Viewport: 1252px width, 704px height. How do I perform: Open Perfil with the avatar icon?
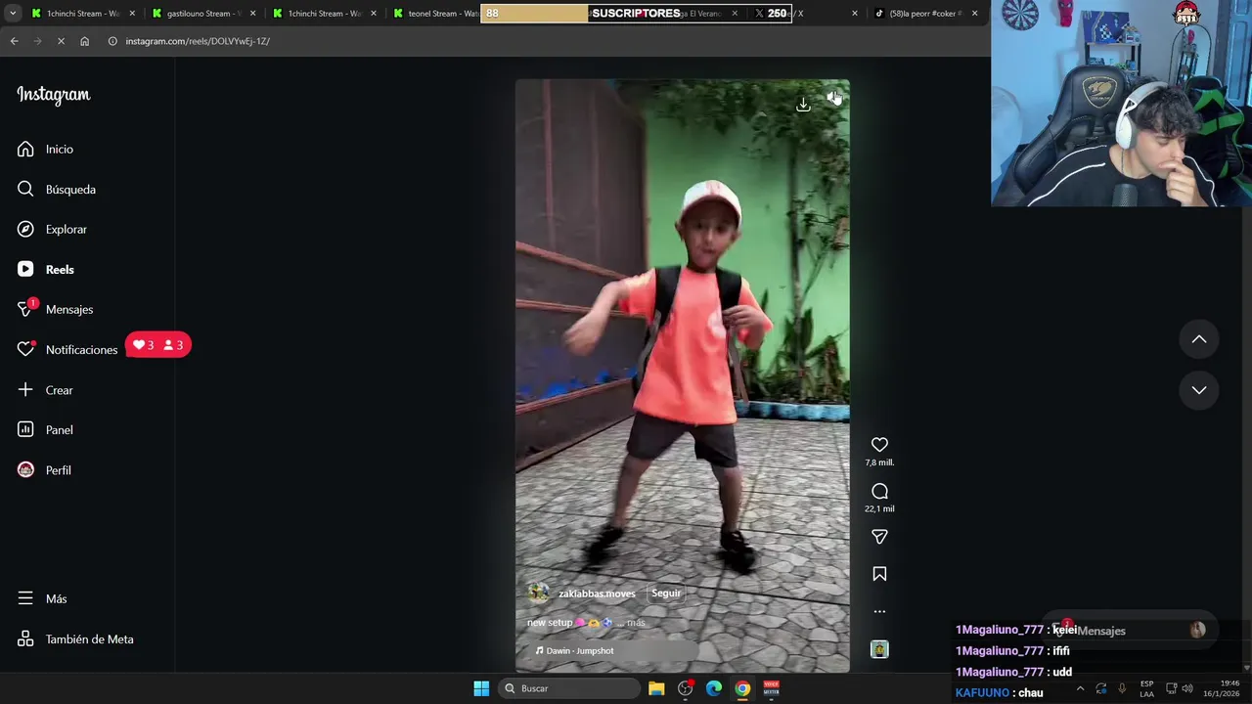coord(44,469)
